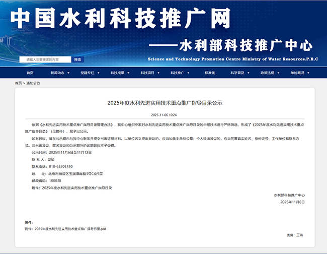This screenshot has height=254, width=327.
Task: Expand the dropdown arrow next to 单位概况
Action: (x=308, y=73)
